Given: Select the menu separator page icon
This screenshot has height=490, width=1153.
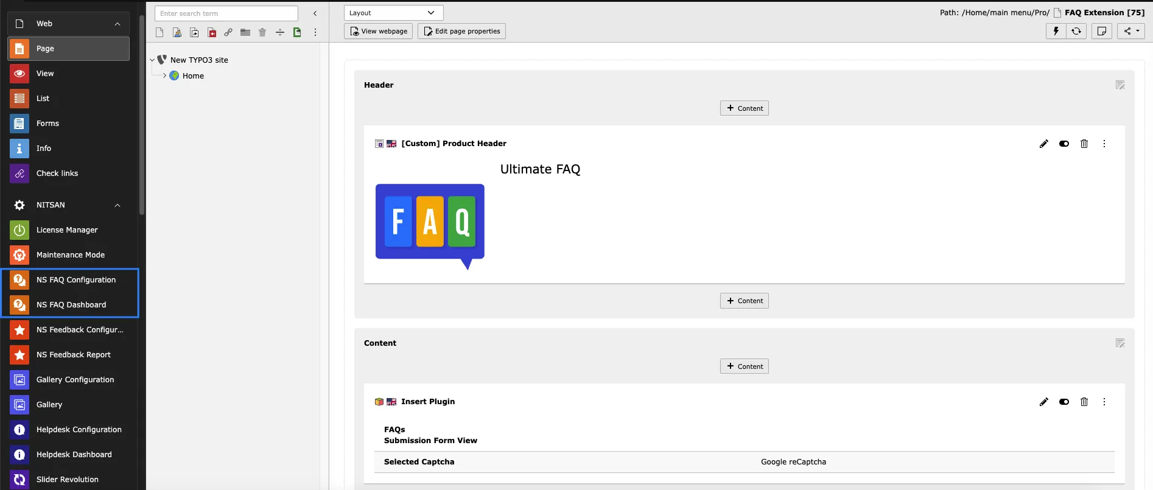Looking at the screenshot, I should (x=280, y=32).
